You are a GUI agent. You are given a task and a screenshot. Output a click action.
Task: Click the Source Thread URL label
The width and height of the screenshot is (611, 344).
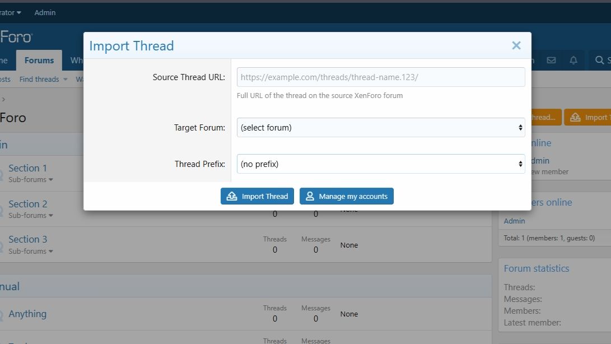coord(189,77)
